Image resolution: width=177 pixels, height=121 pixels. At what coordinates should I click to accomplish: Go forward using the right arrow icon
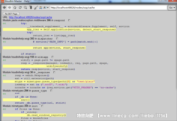pos(10,7)
